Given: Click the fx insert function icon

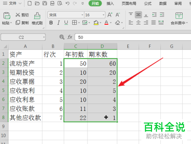Looking at the screenshot, I should click(70, 37).
